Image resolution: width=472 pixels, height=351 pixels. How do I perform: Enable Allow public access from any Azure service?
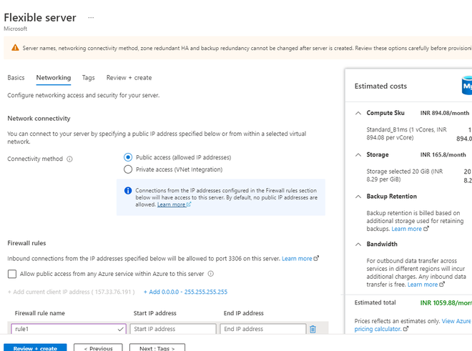(12, 274)
